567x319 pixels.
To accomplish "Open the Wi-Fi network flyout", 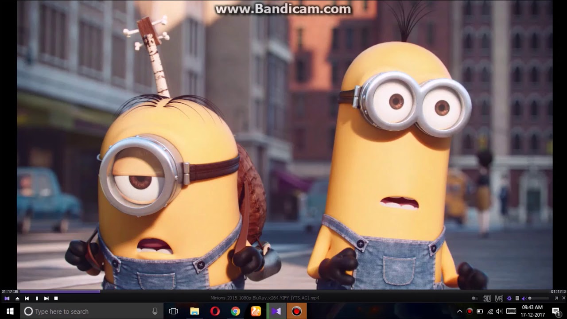I will 490,311.
